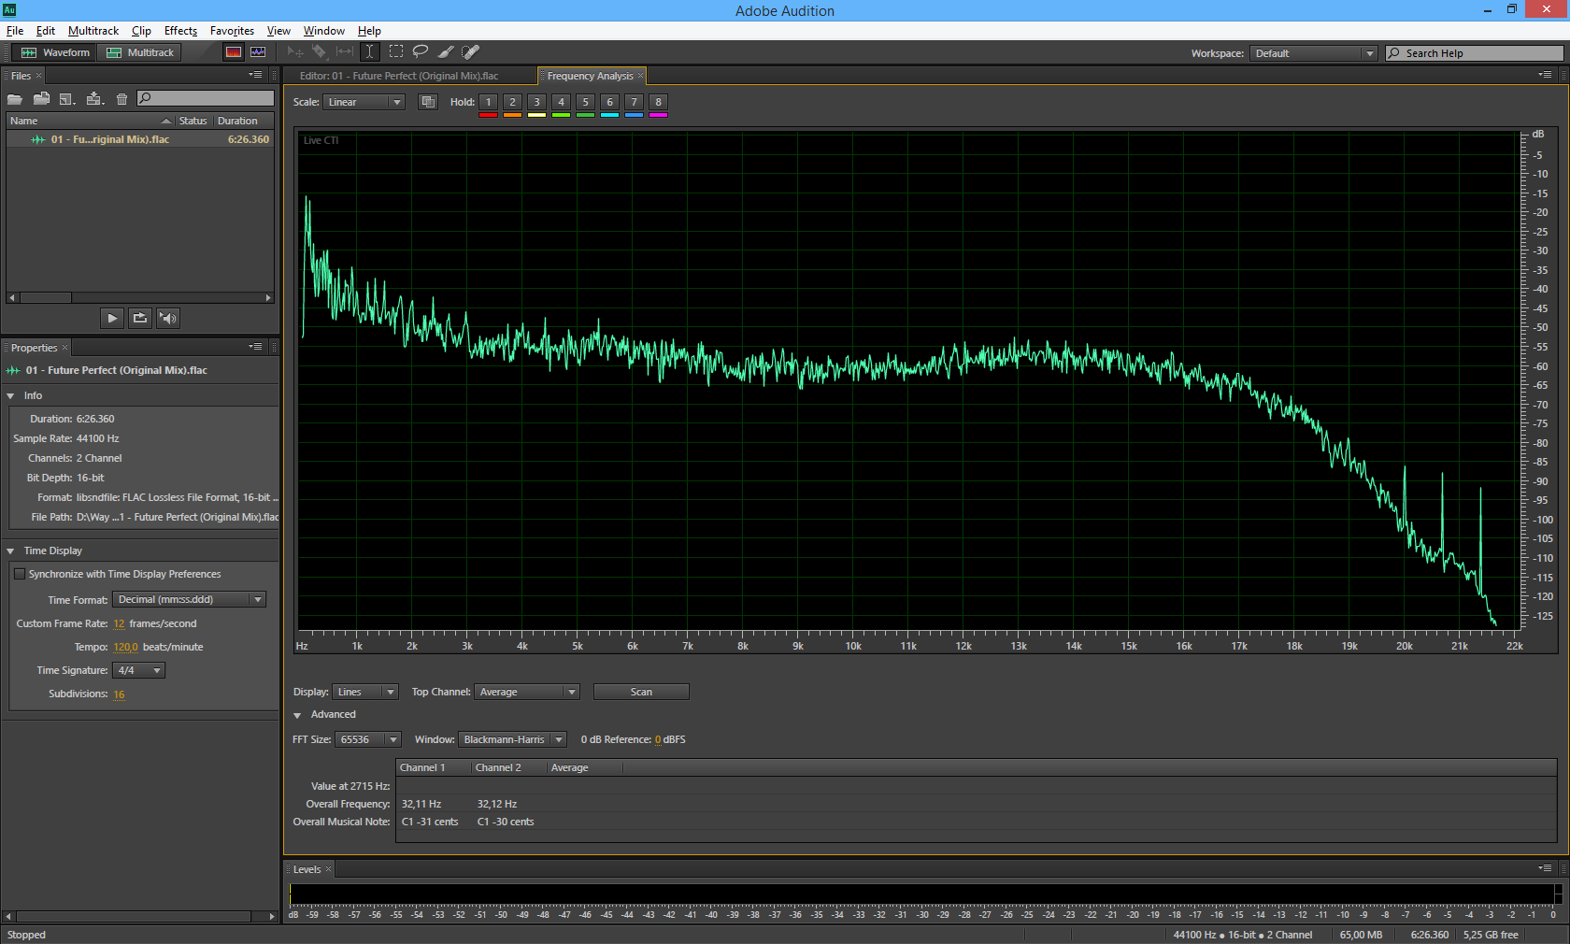The image size is (1570, 944).
Task: Click the trash Close Files icon
Action: click(121, 98)
